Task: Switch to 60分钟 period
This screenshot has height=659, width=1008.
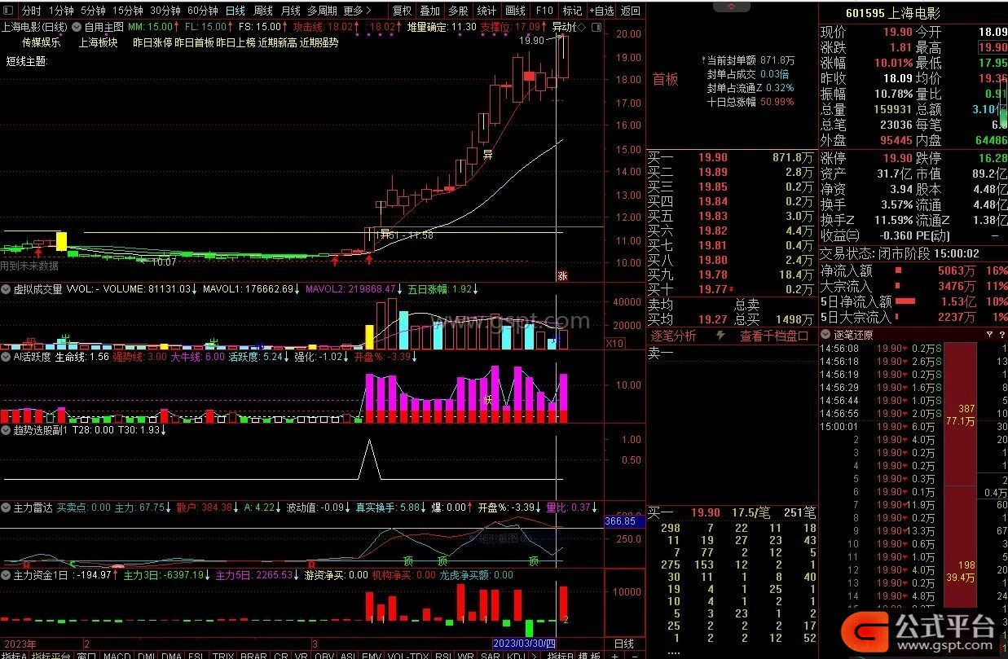Action: pyautogui.click(x=202, y=11)
